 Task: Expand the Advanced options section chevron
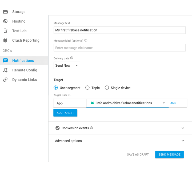pyautogui.click(x=183, y=141)
